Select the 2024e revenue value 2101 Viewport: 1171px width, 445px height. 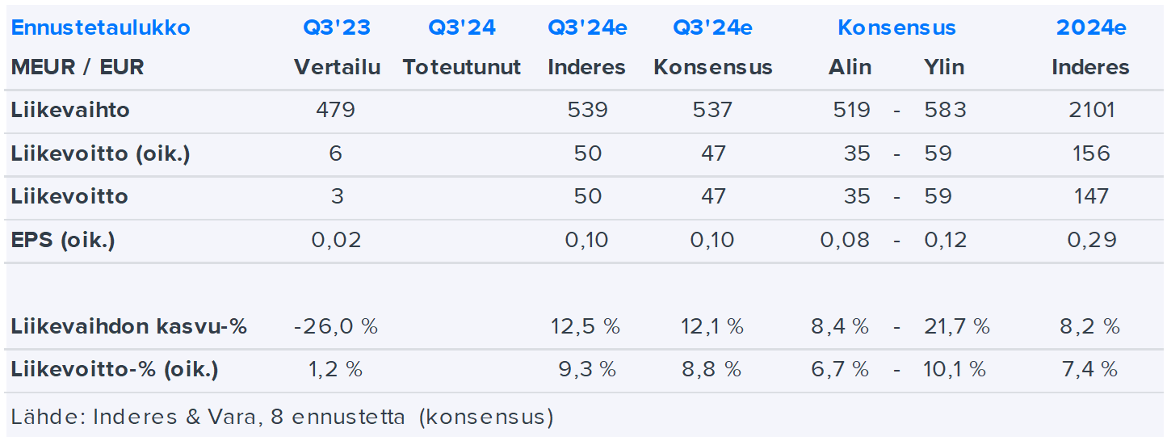point(1091,110)
